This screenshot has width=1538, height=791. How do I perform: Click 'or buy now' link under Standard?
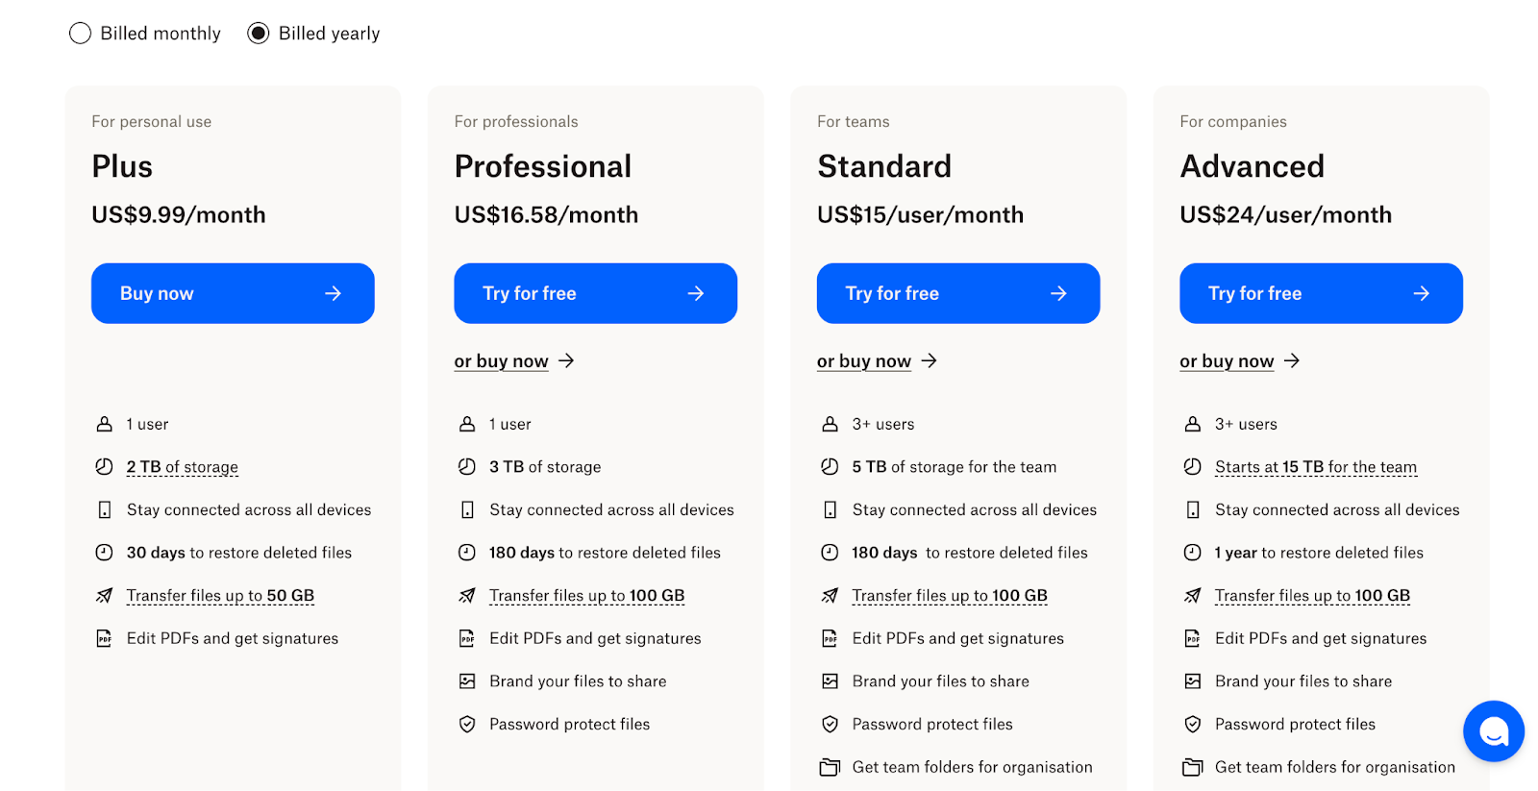(x=864, y=361)
